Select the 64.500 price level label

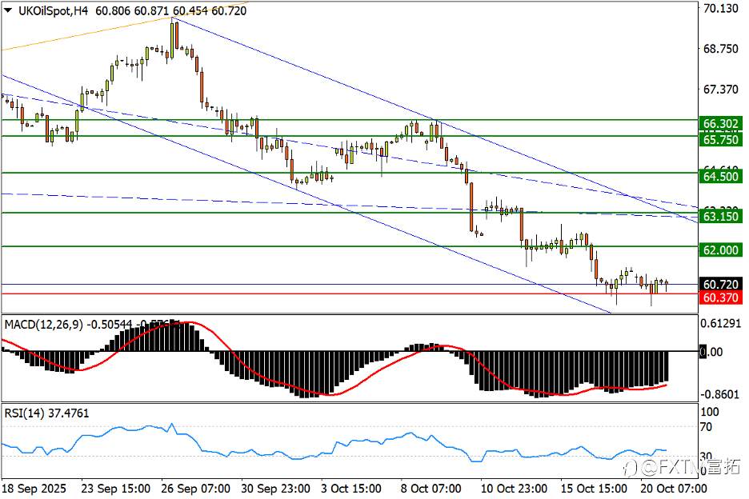click(x=721, y=176)
